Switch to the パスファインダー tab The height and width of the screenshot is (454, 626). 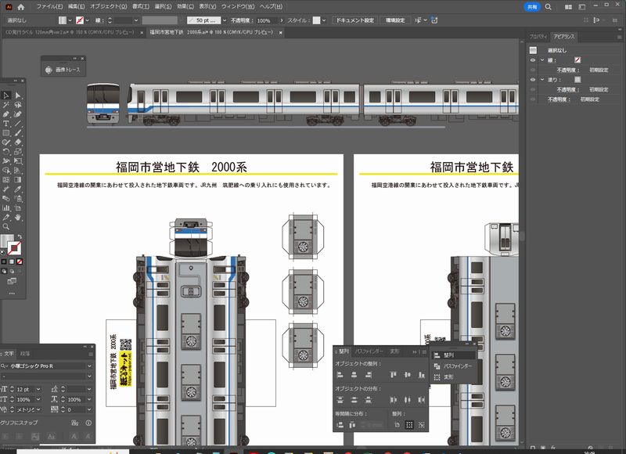pyautogui.click(x=368, y=351)
